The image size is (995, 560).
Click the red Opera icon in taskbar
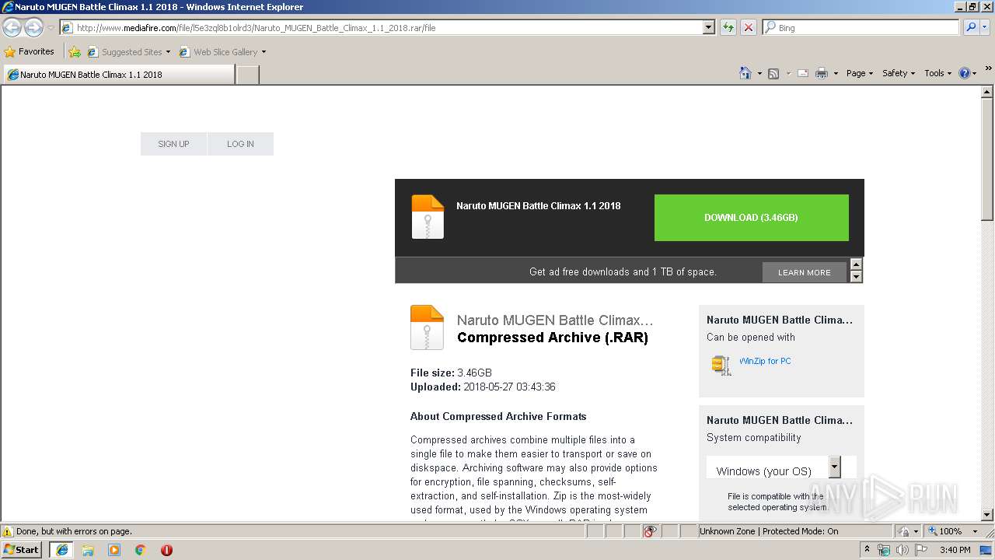coord(166,550)
